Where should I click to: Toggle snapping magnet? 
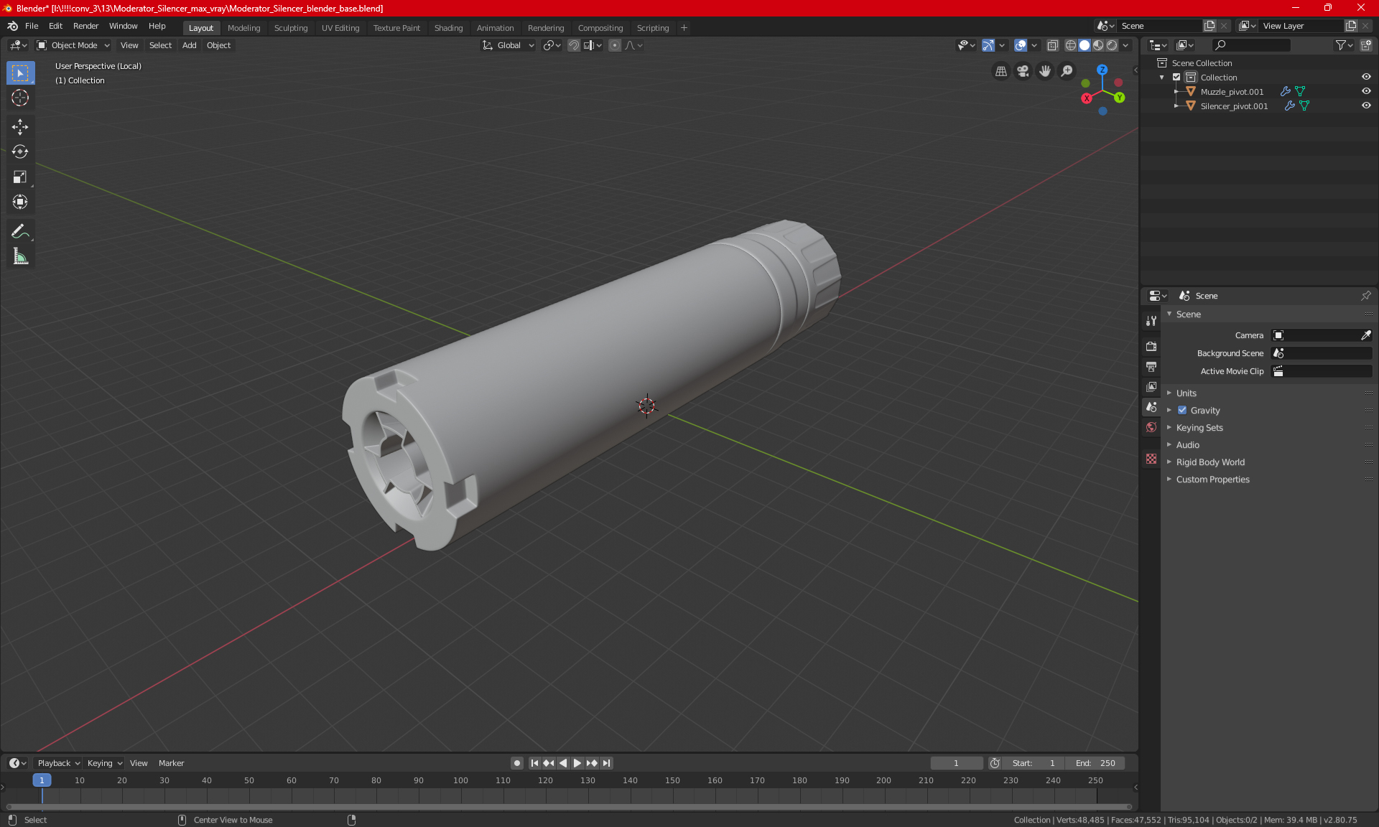[573, 45]
